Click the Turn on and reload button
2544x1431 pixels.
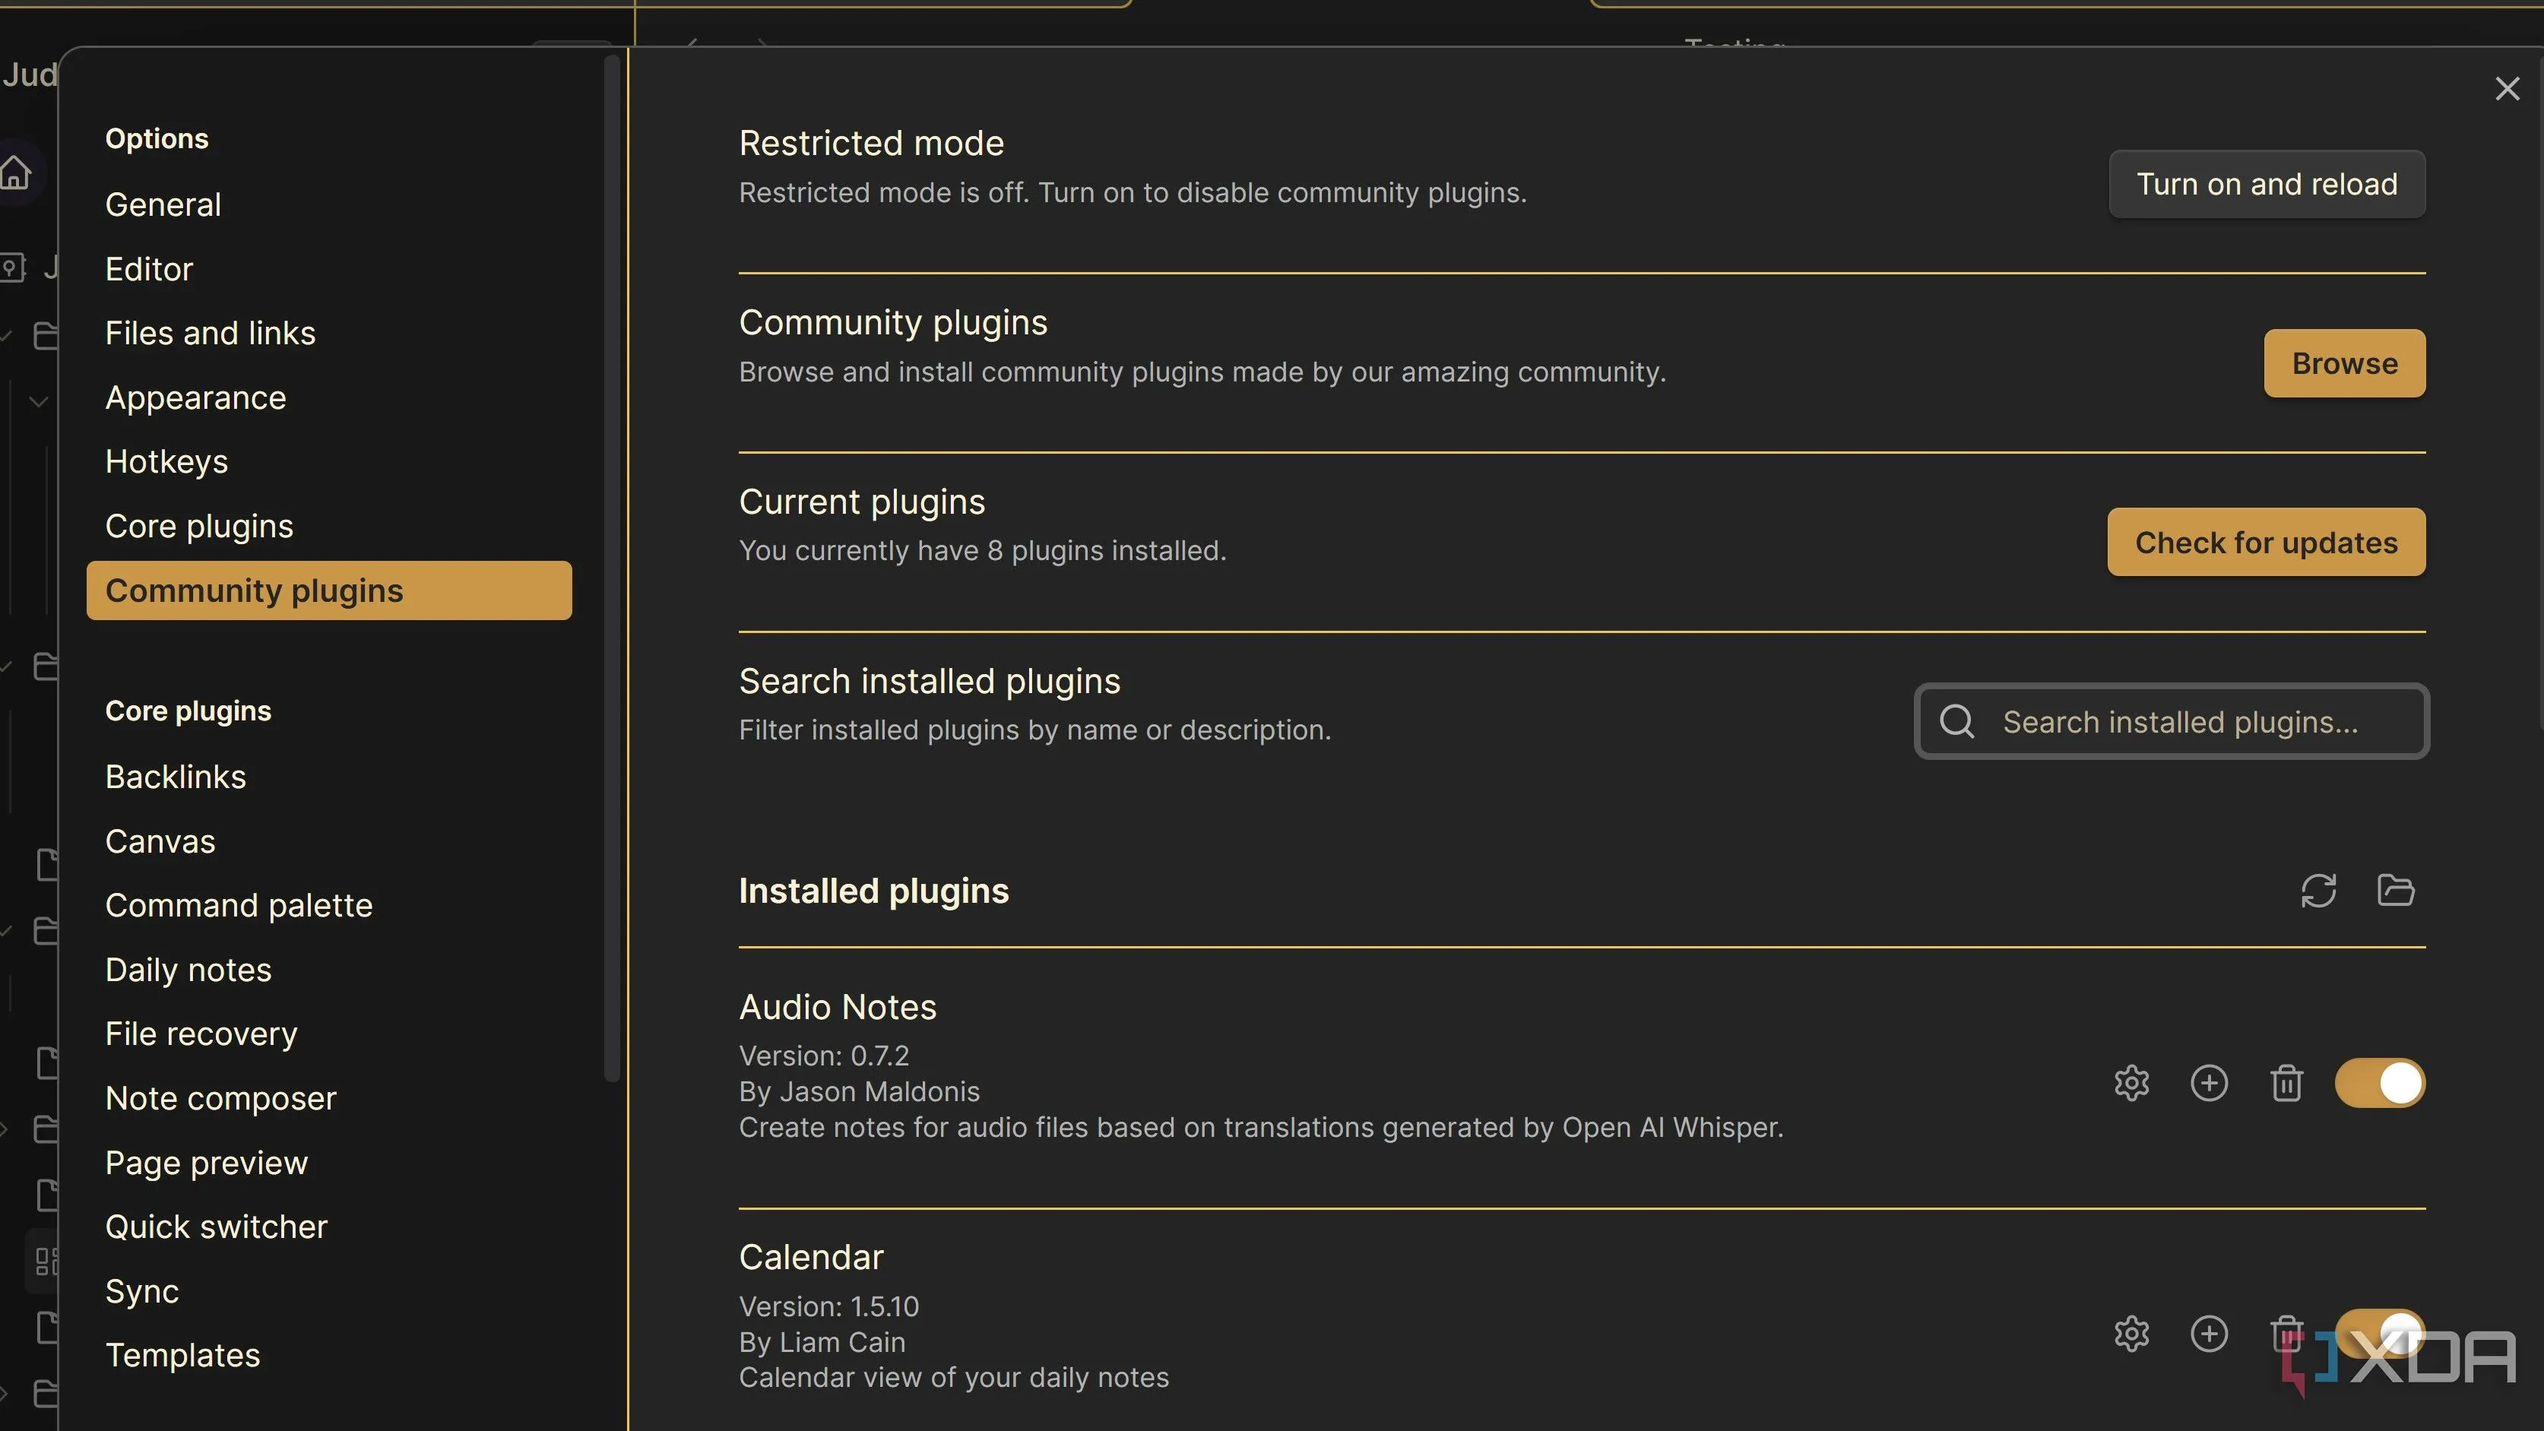click(x=2267, y=184)
